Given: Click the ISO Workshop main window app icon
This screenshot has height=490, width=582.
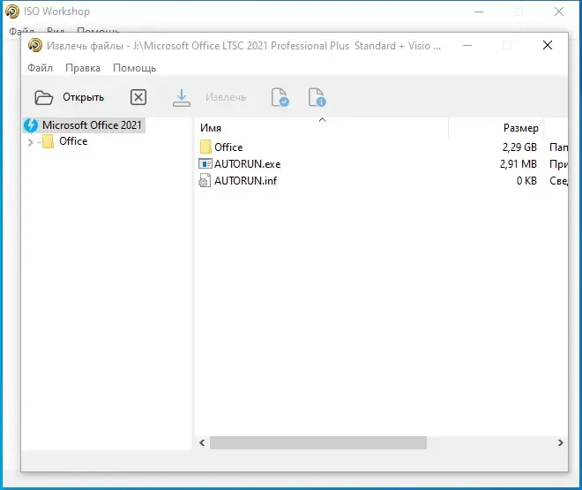Looking at the screenshot, I should tap(12, 11).
